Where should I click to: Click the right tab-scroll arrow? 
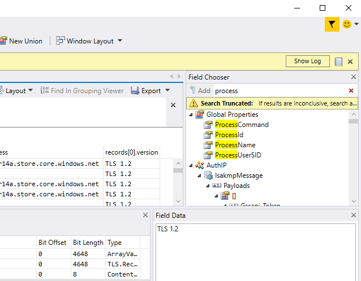pyautogui.click(x=179, y=76)
